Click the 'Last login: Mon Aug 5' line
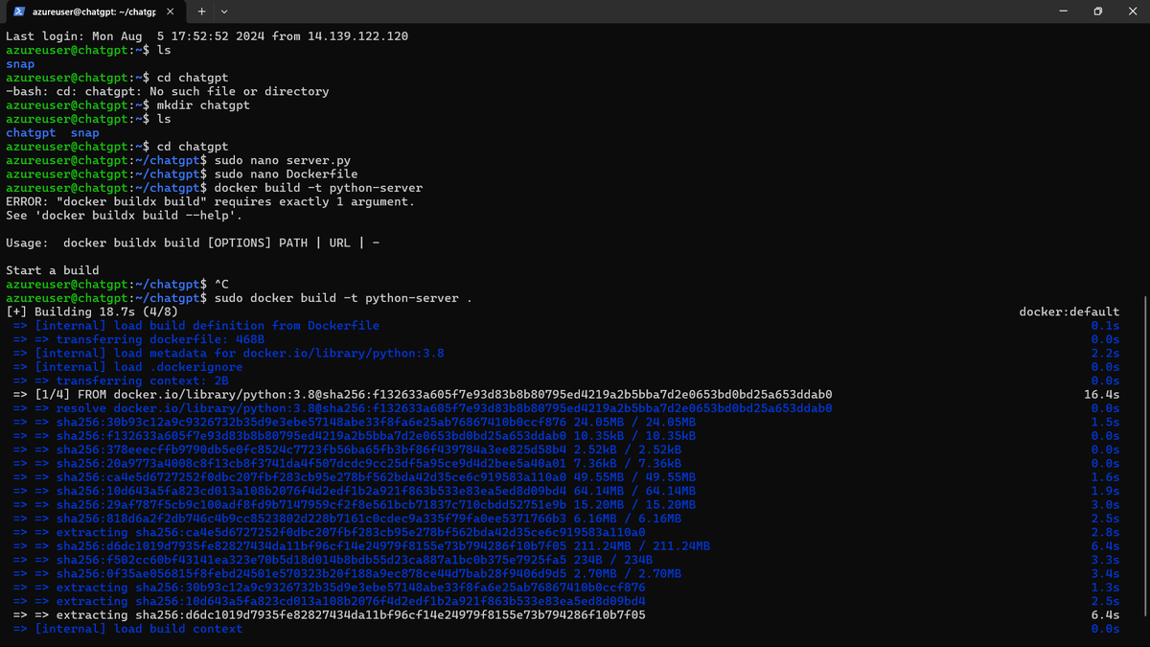The image size is (1150, 647). click(x=207, y=36)
